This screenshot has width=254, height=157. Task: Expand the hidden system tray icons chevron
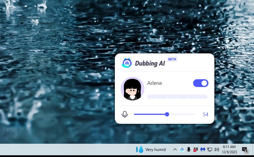click(175, 149)
